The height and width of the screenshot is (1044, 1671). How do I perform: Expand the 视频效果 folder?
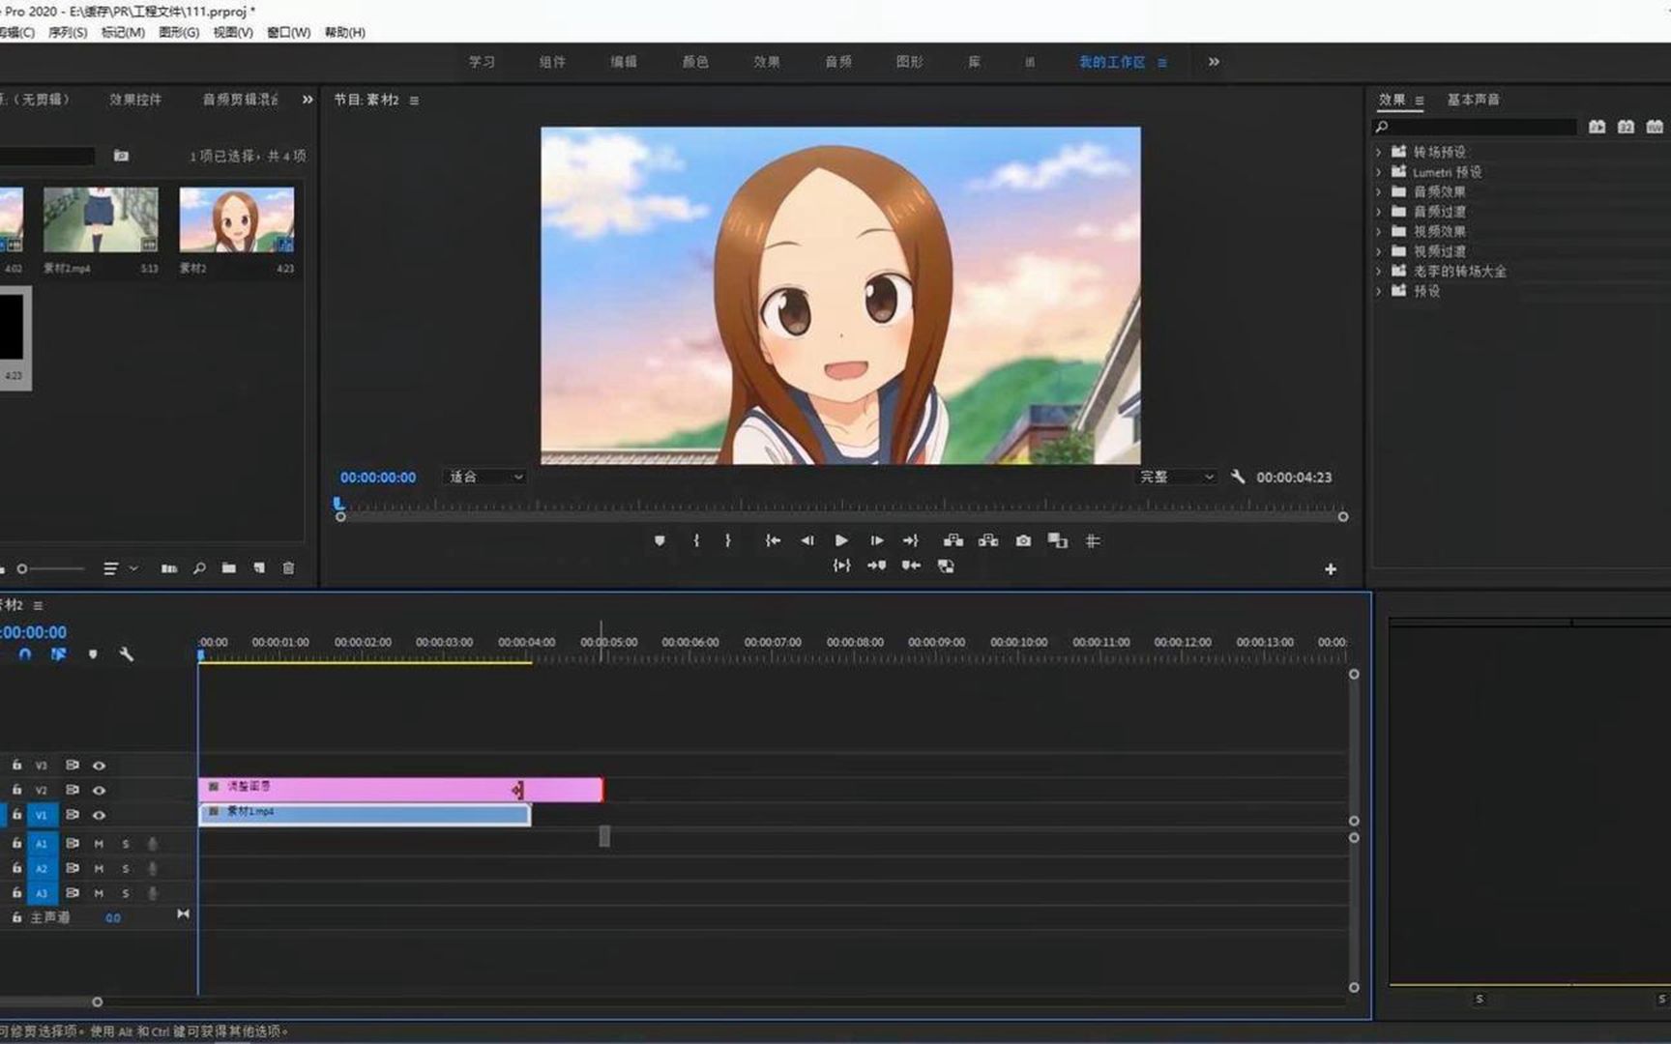(1378, 231)
